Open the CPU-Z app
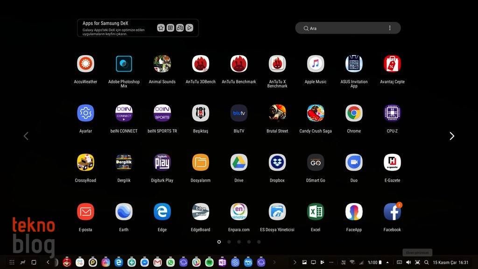This screenshot has width=478, height=269. pos(392,113)
